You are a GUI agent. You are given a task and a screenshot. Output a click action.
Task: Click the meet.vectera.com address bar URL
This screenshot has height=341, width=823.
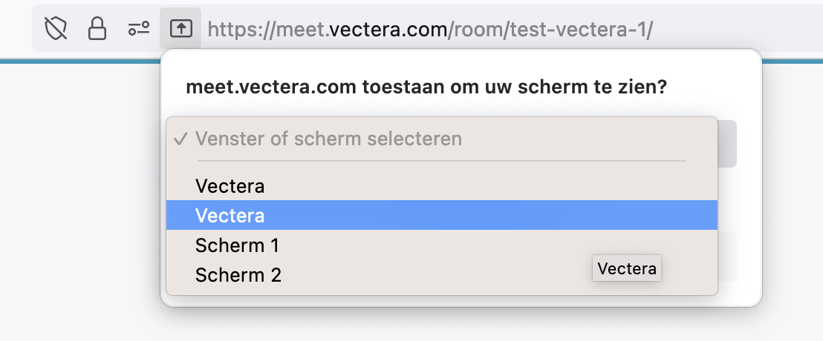tap(430, 30)
